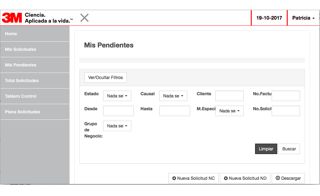
Task: Expand the Causal dropdown
Action: [x=173, y=96]
